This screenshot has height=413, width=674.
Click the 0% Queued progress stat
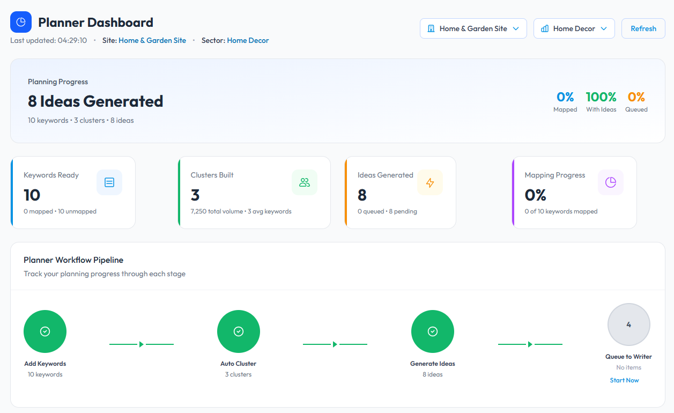click(636, 101)
